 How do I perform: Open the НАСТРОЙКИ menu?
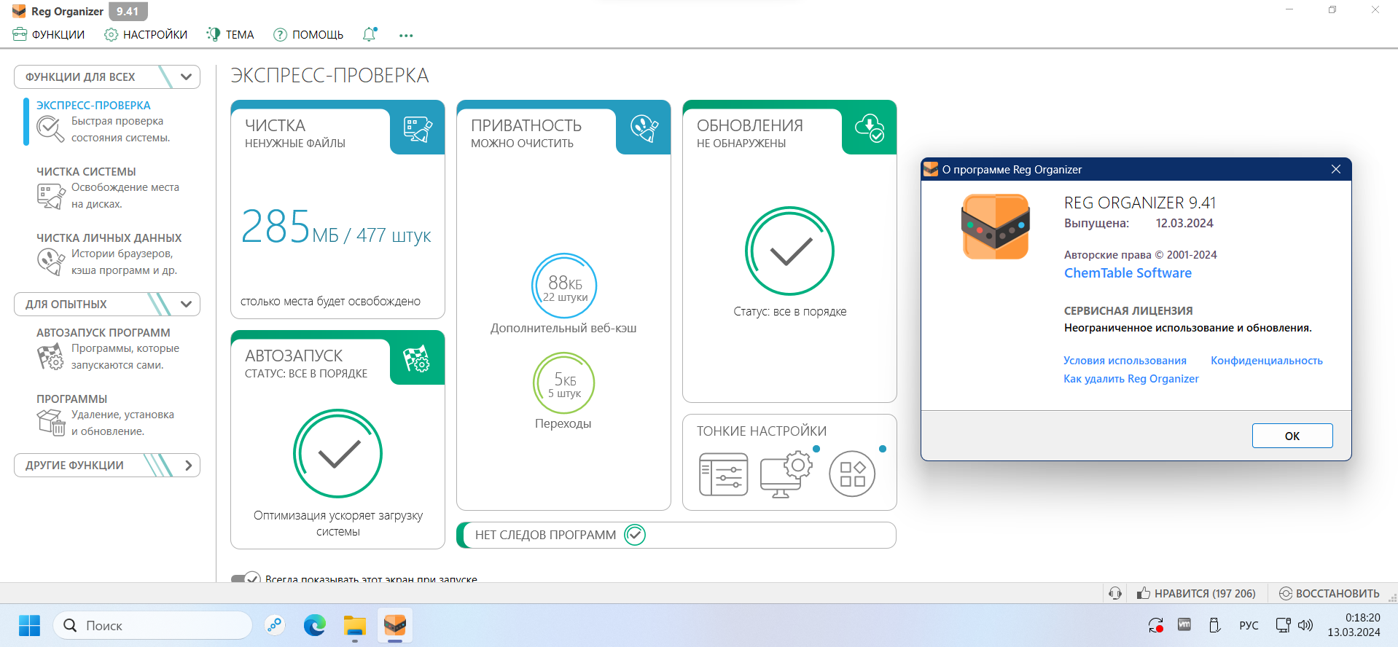pos(146,34)
